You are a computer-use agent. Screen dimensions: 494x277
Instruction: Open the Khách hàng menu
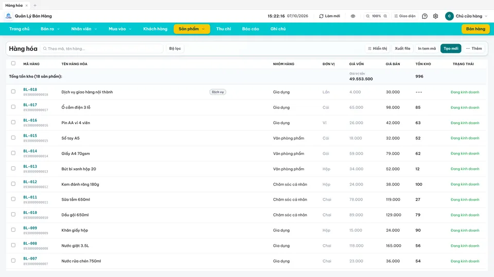(155, 29)
